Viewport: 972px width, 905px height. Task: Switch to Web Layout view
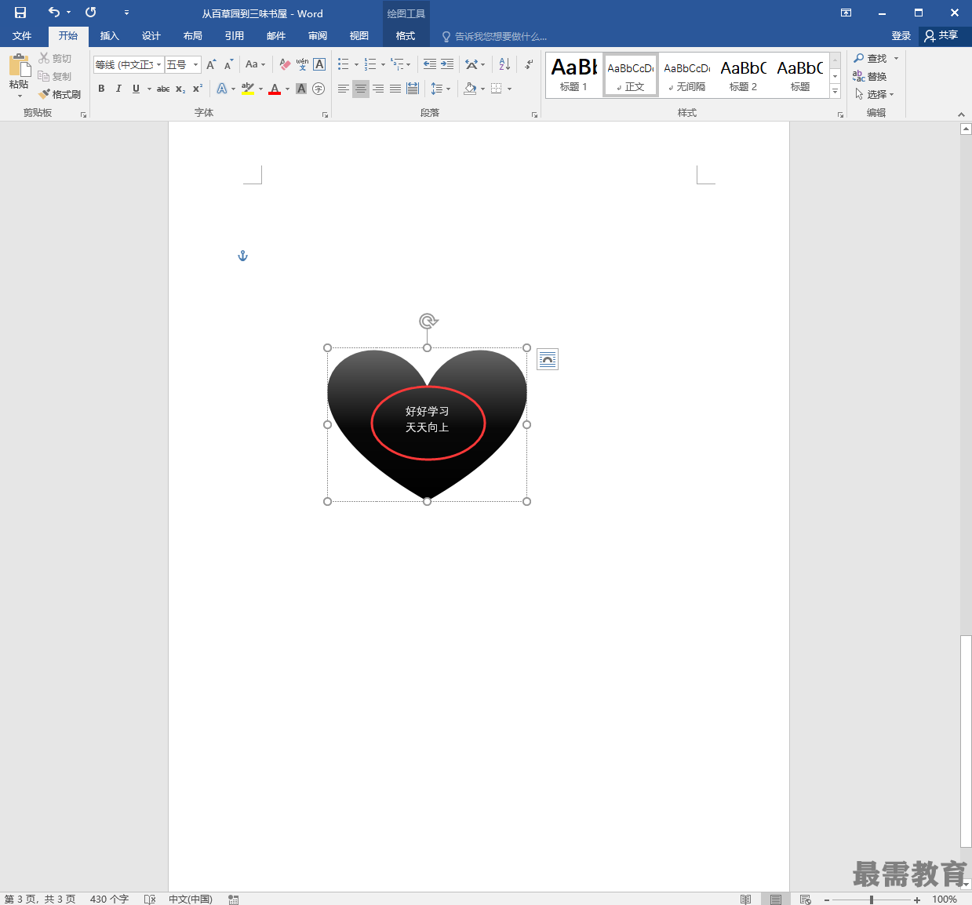[805, 899]
